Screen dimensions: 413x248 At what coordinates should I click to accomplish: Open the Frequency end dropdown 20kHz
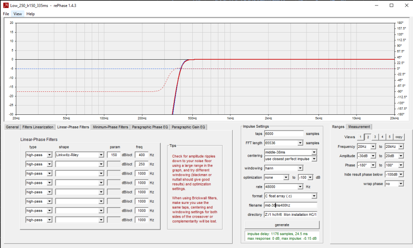pyautogui.click(x=394, y=147)
